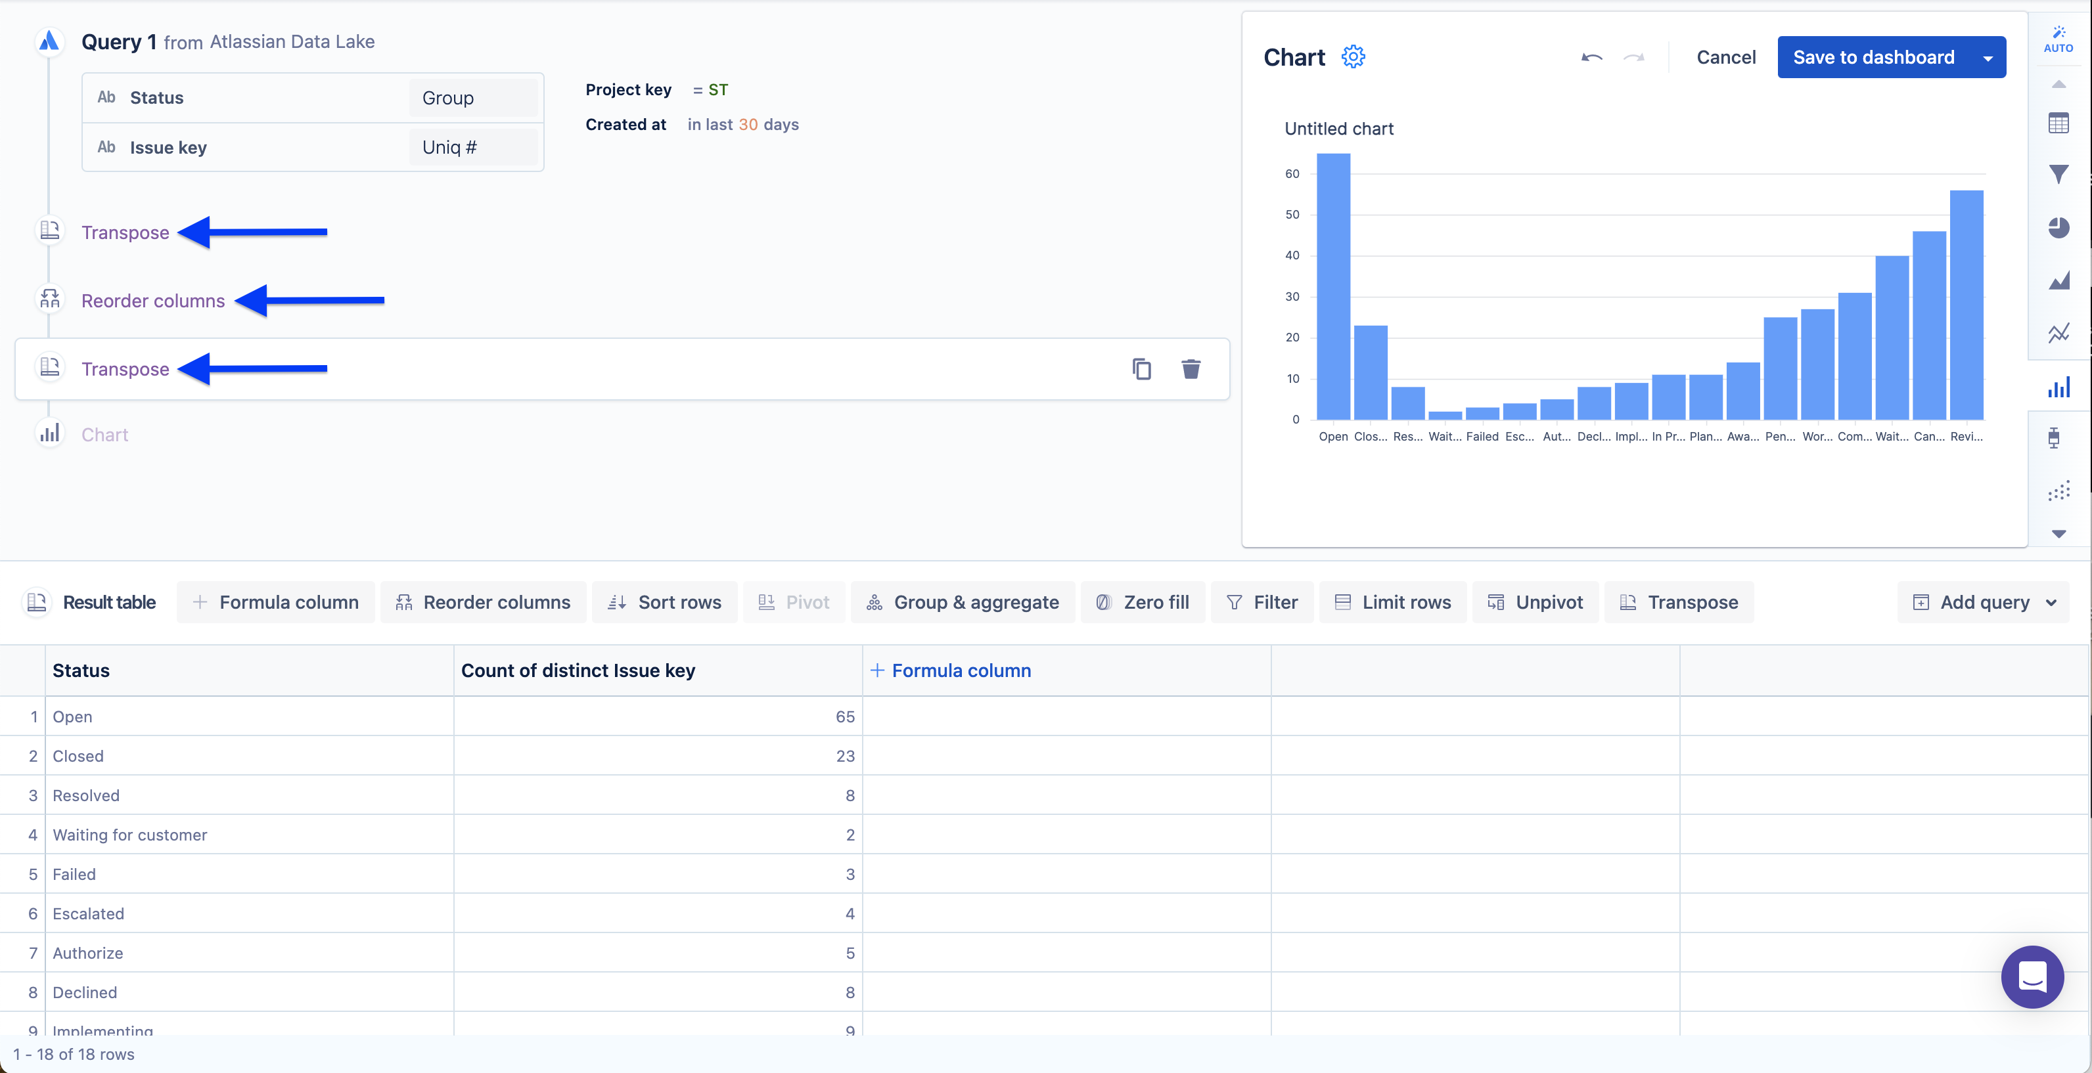The height and width of the screenshot is (1073, 2092).
Task: Enable AUTO chart type selection
Action: tap(2058, 39)
